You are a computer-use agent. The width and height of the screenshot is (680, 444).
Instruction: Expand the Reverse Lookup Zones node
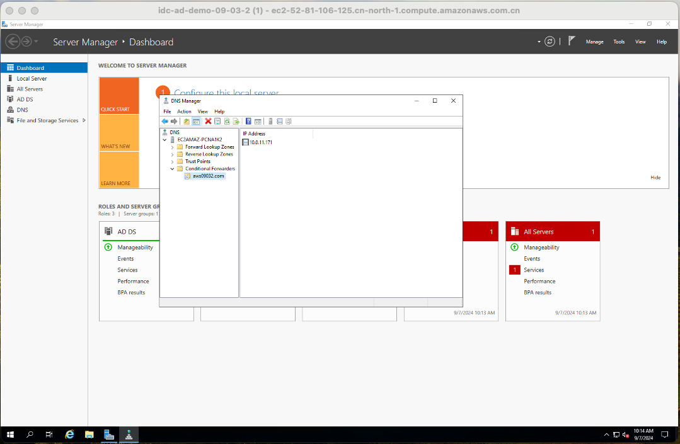[172, 154]
